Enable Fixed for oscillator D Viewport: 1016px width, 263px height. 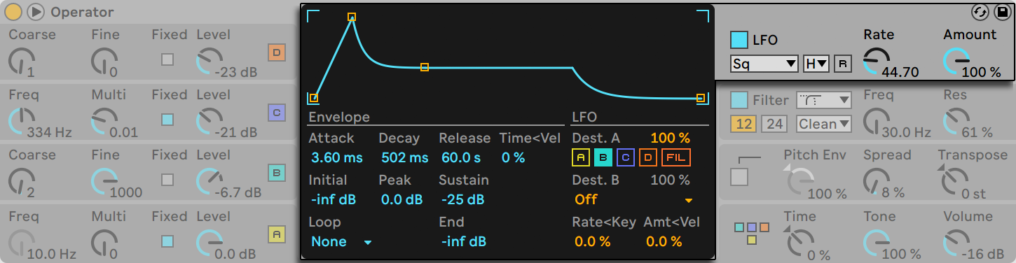coord(167,59)
